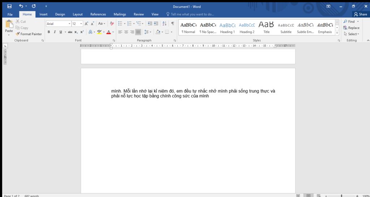Click the Paste clipboard icon

[9, 24]
